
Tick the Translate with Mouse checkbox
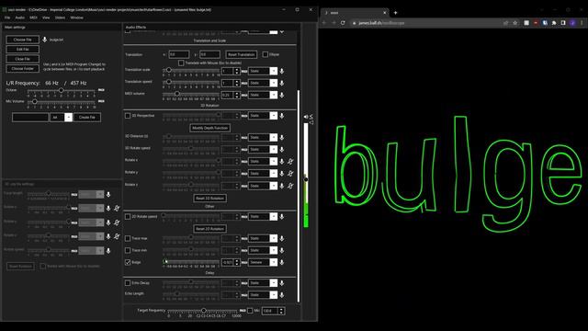tap(181, 63)
